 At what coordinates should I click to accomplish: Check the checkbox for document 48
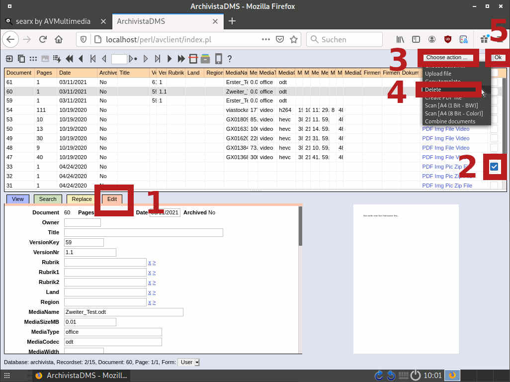point(494,148)
